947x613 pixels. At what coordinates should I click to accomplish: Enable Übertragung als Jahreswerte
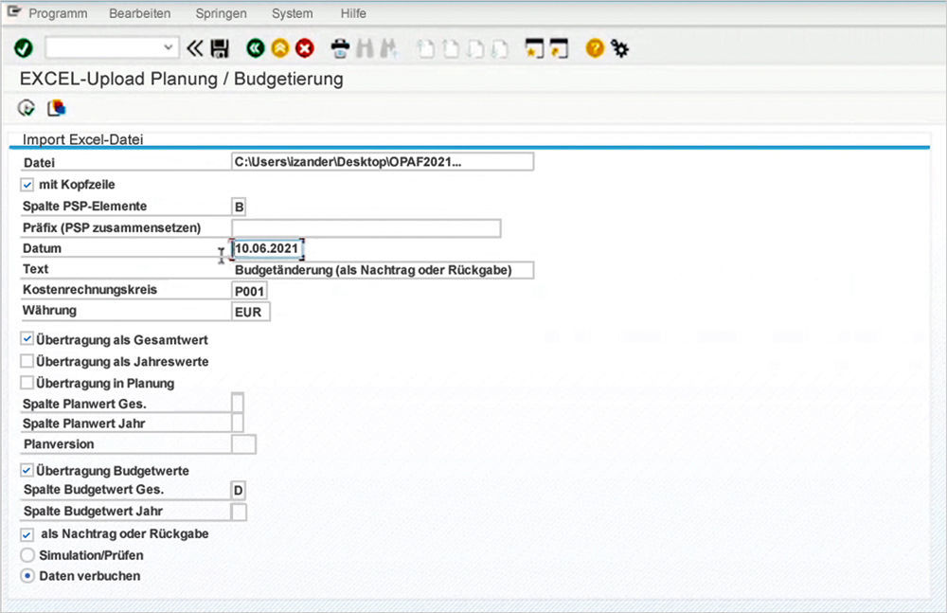pos(27,361)
